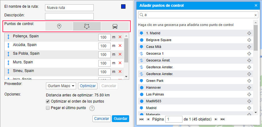Open help for Pegar el último punto
Image resolution: width=262 pixels, height=127 pixels.
coord(92,108)
